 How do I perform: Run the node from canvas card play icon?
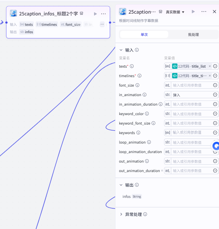(95, 14)
